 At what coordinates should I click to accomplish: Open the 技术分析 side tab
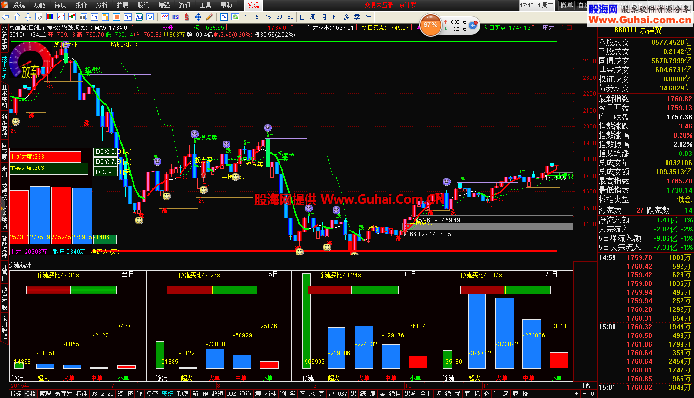click(x=4, y=67)
